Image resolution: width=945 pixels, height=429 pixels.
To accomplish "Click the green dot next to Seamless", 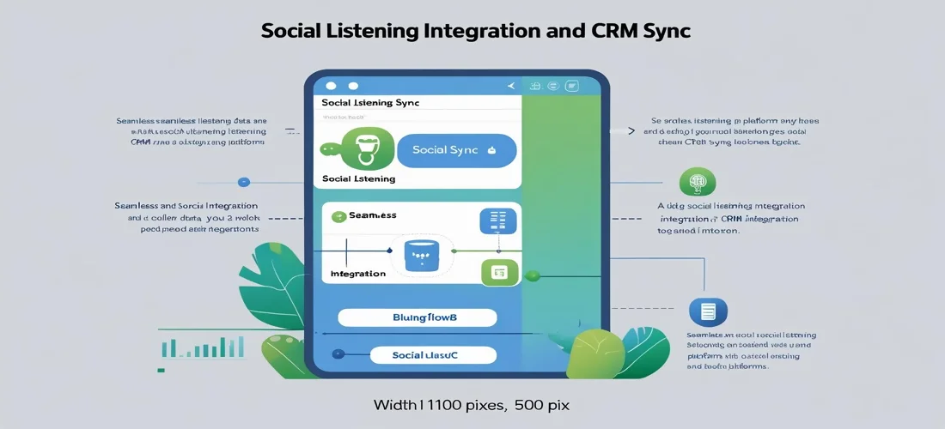I will pos(338,214).
